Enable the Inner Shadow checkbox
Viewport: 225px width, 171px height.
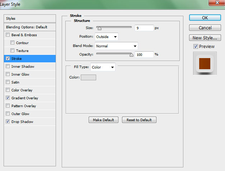coord(8,66)
